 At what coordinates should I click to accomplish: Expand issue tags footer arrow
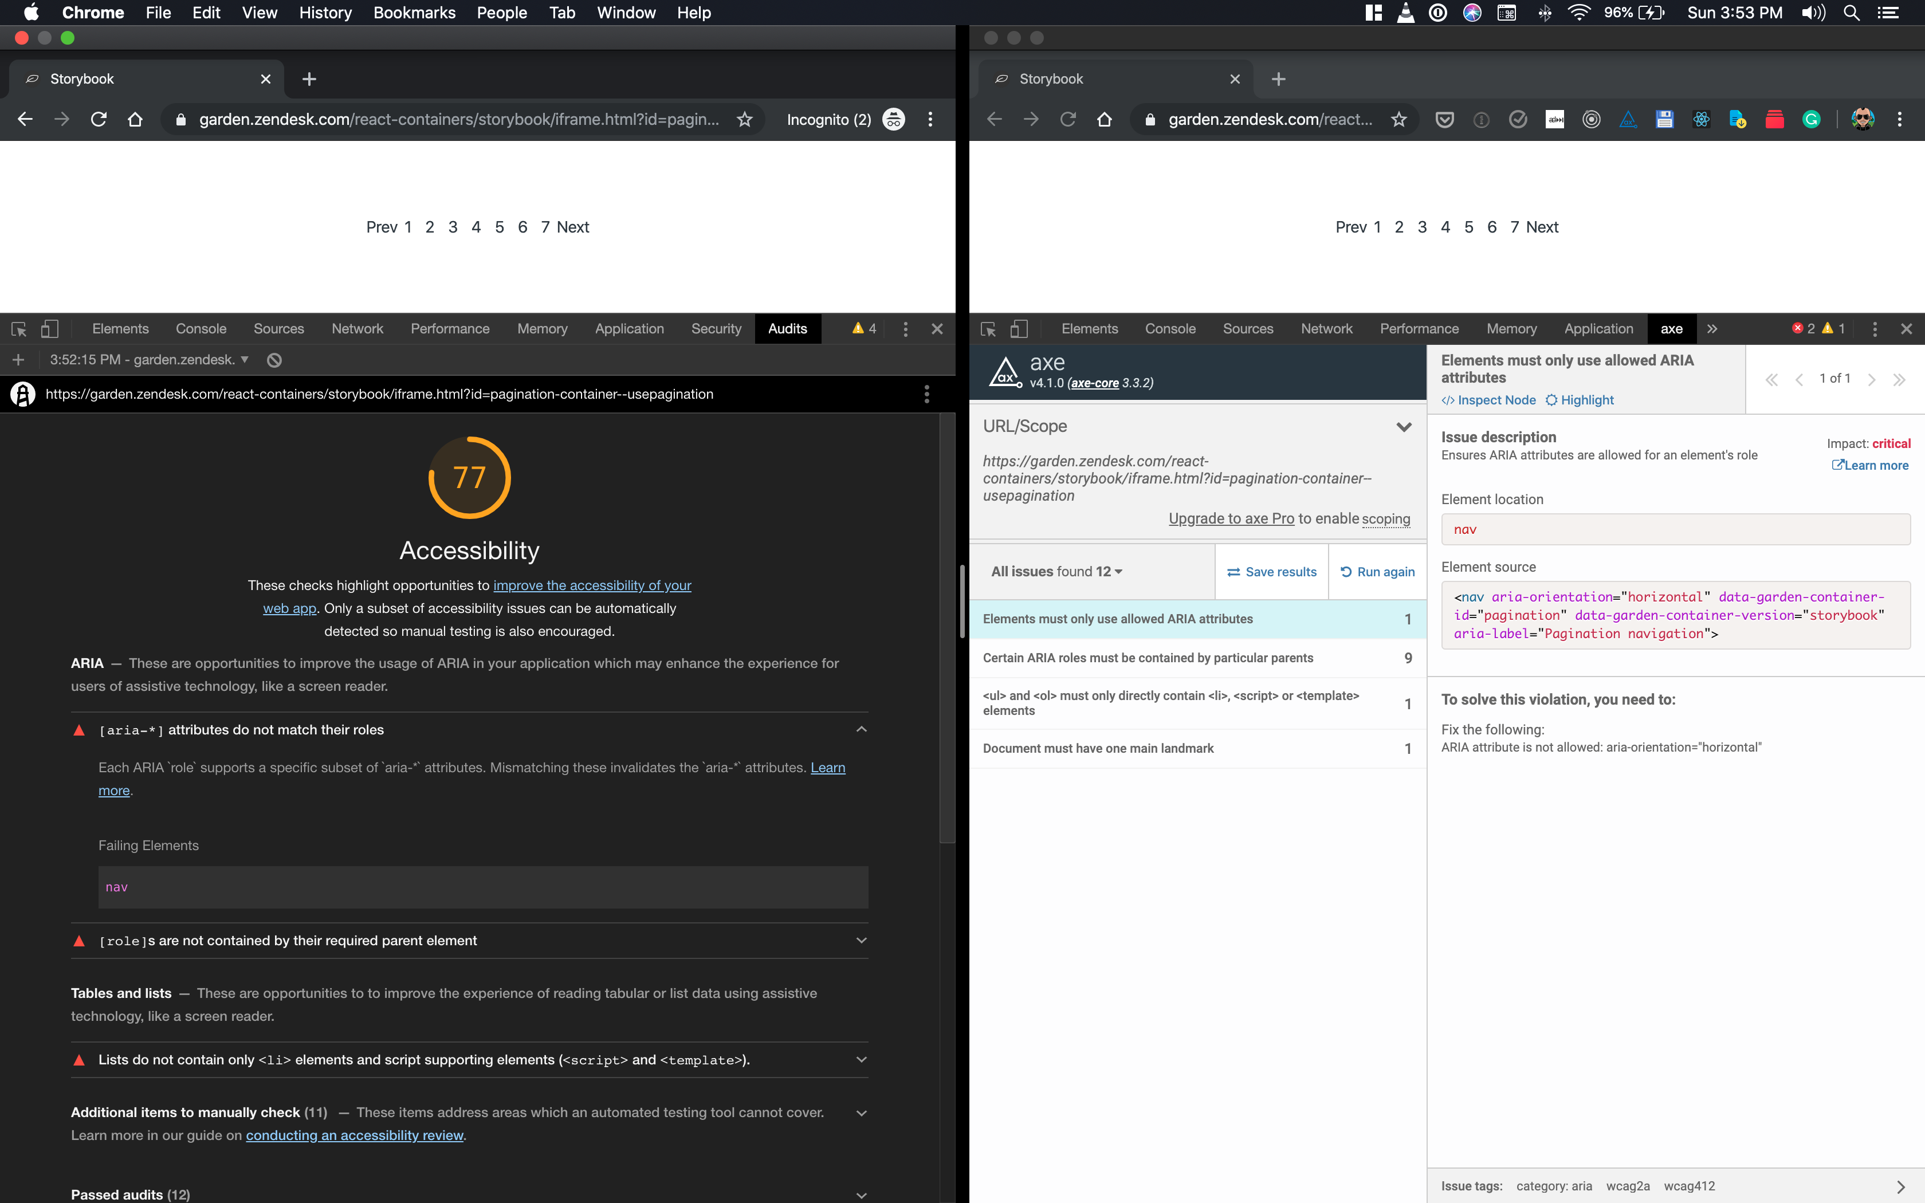pyautogui.click(x=1900, y=1186)
